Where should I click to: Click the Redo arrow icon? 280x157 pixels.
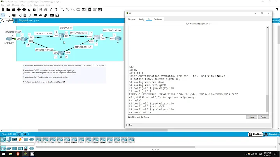(56, 9)
